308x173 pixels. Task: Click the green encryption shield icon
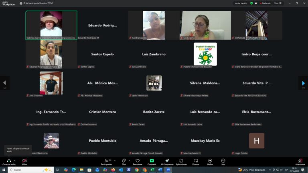(251, 3)
